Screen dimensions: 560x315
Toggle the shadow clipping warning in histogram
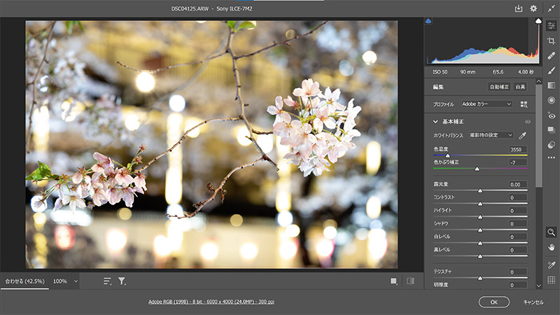[x=428, y=22]
